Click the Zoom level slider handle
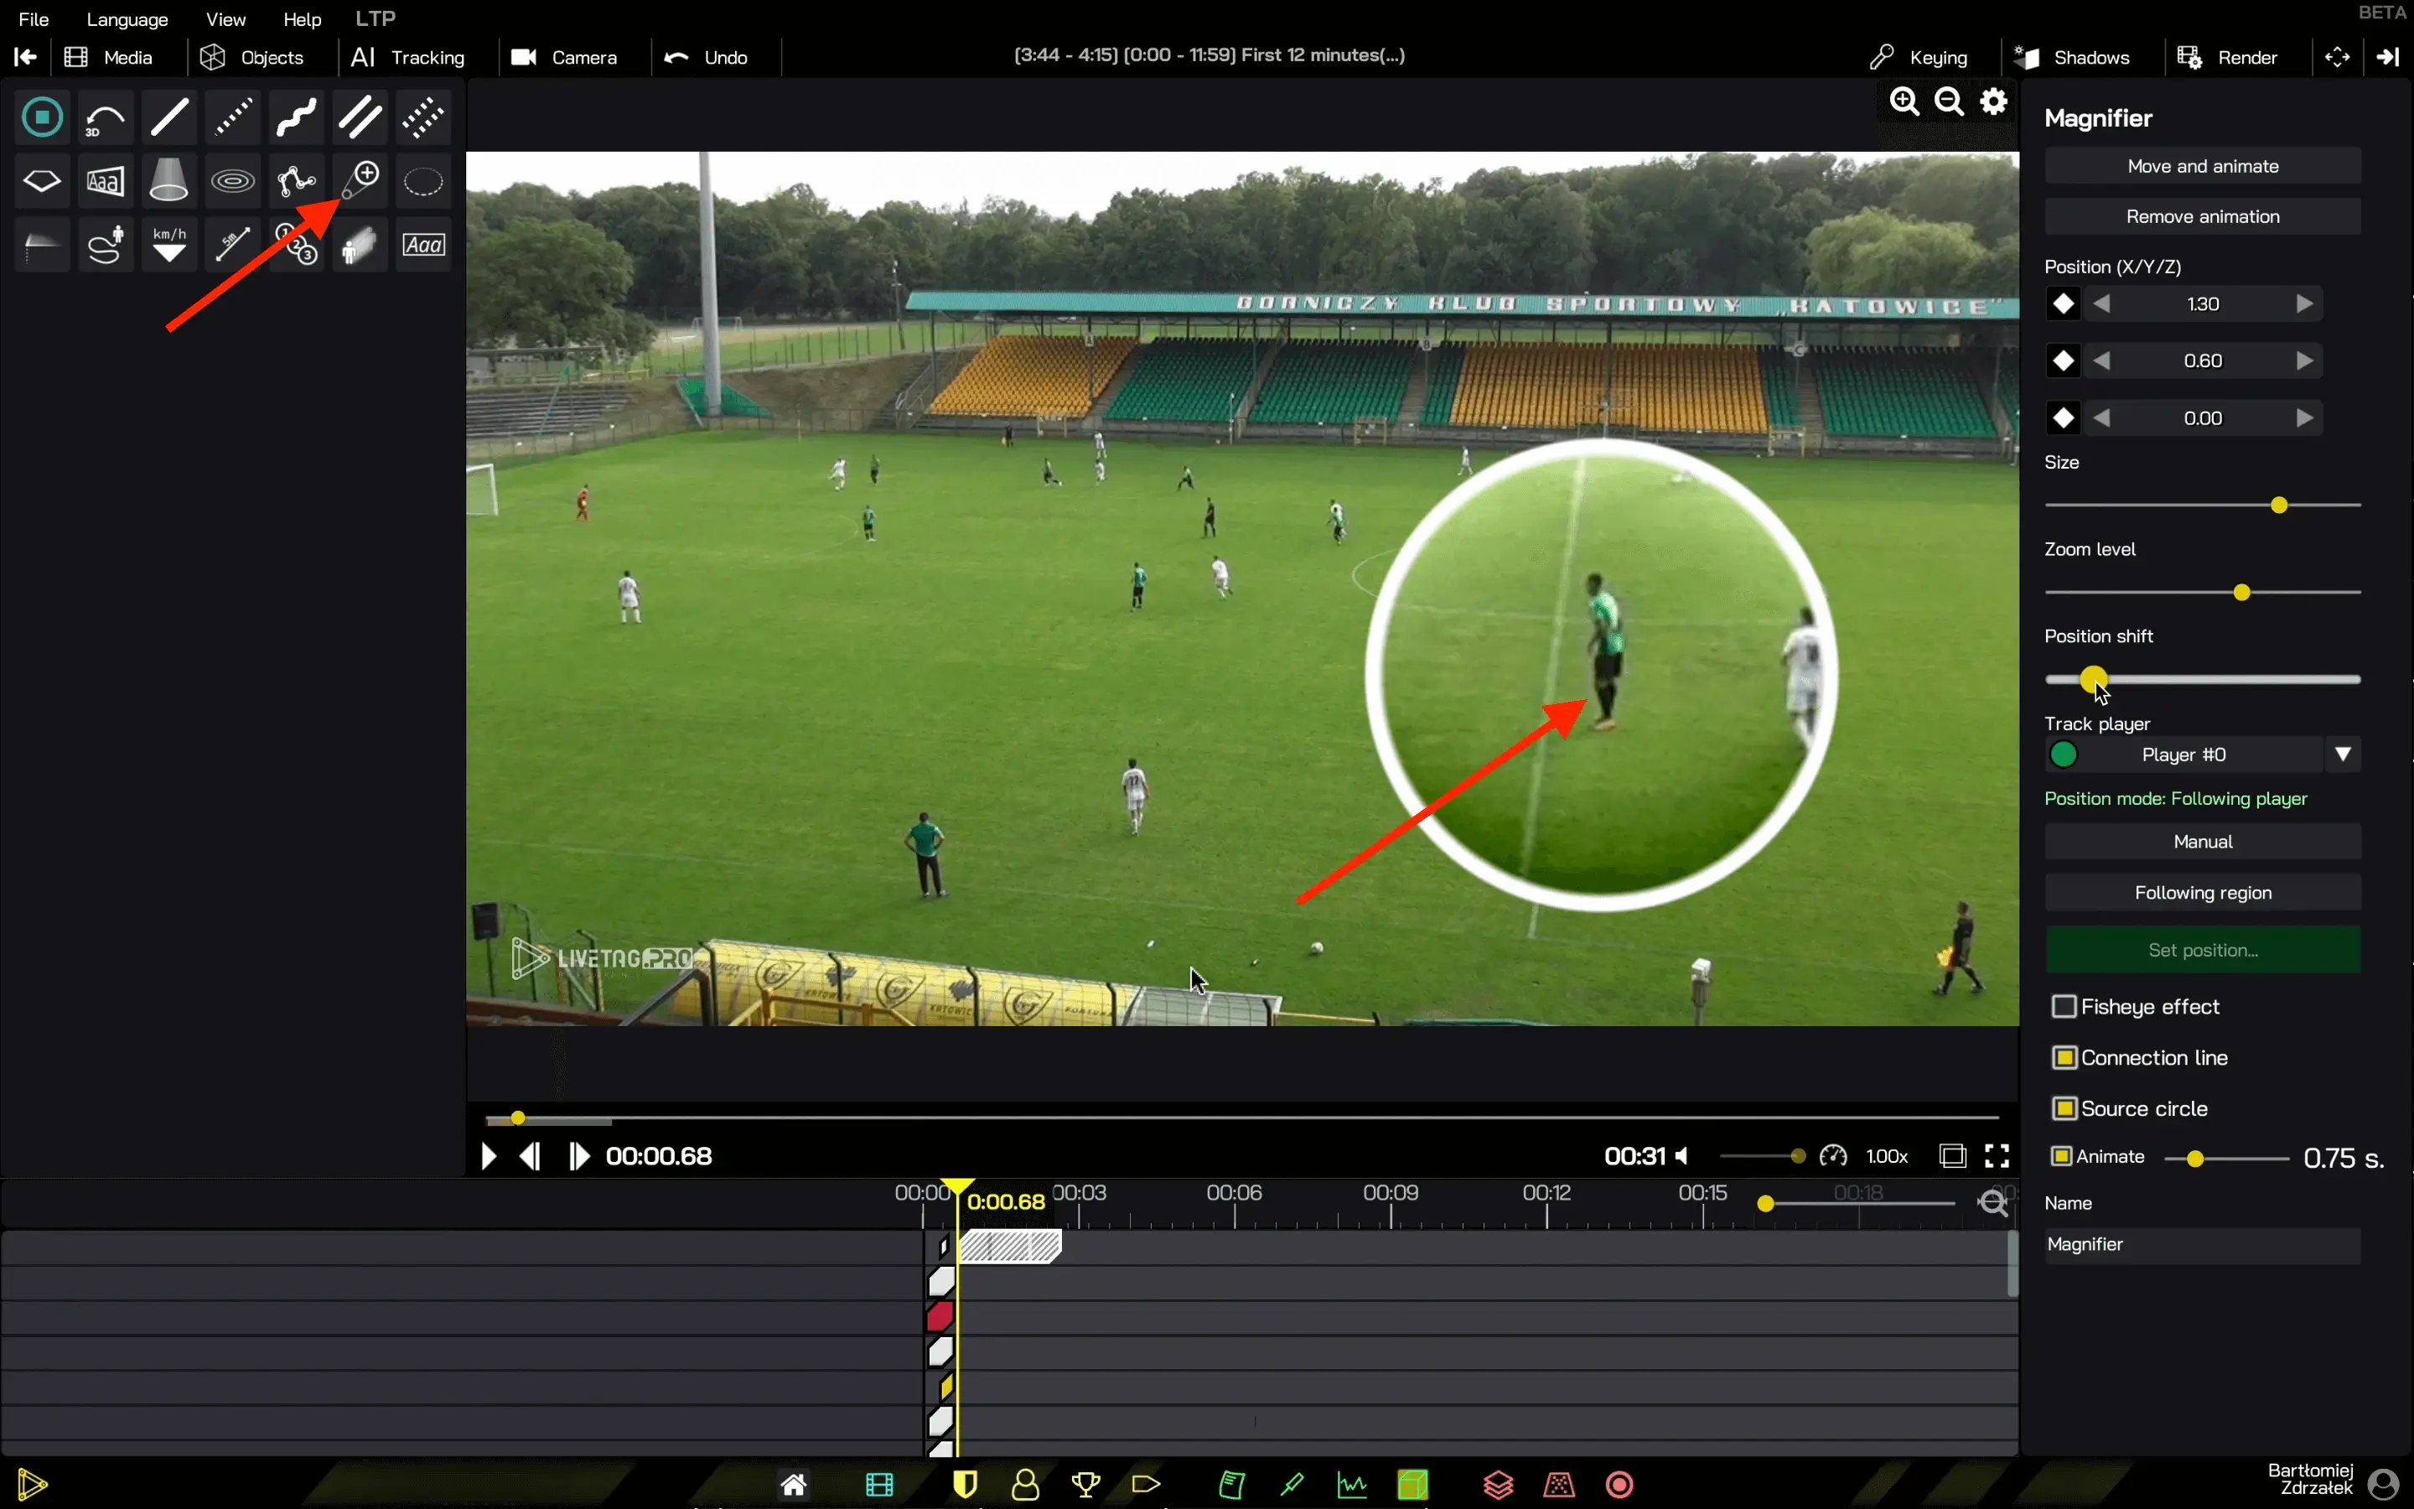 pyautogui.click(x=2241, y=593)
